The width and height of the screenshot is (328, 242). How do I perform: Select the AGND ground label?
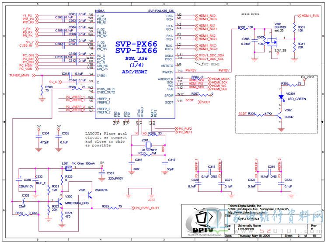point(151,200)
